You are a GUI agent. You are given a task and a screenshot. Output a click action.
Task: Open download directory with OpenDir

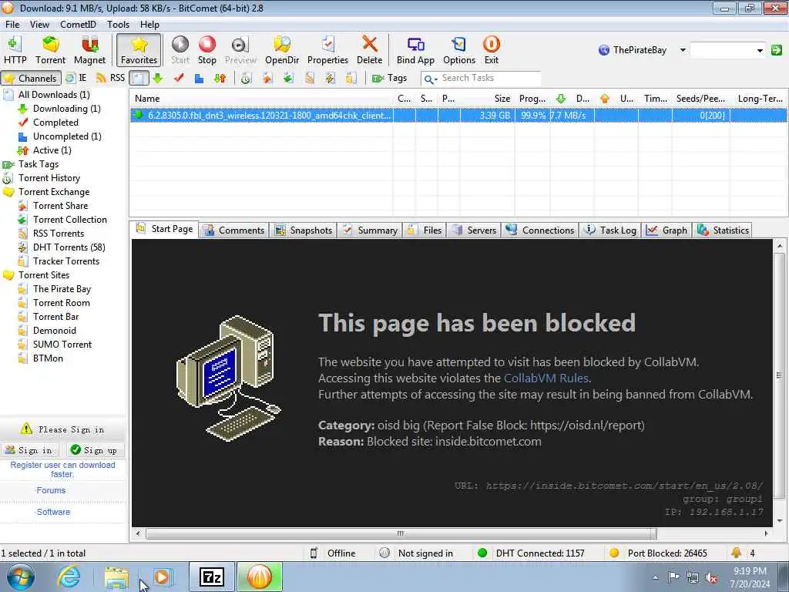point(282,50)
